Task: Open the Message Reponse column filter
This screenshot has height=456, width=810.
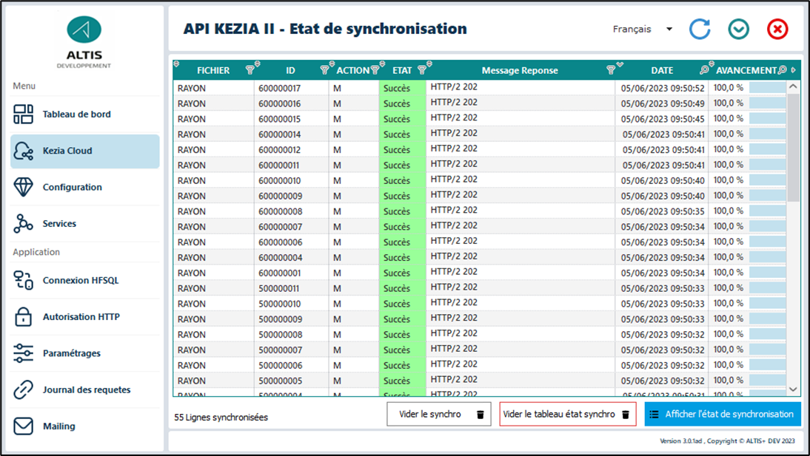Action: click(610, 70)
